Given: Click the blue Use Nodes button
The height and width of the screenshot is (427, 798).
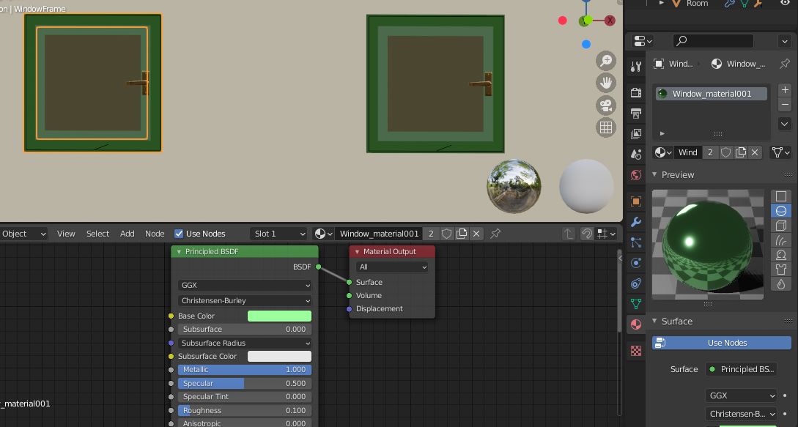Looking at the screenshot, I should tap(722, 343).
